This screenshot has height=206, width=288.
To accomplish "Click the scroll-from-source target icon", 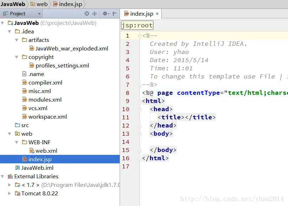I will click(87, 13).
